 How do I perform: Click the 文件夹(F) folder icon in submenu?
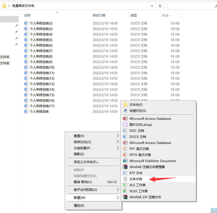point(125,105)
